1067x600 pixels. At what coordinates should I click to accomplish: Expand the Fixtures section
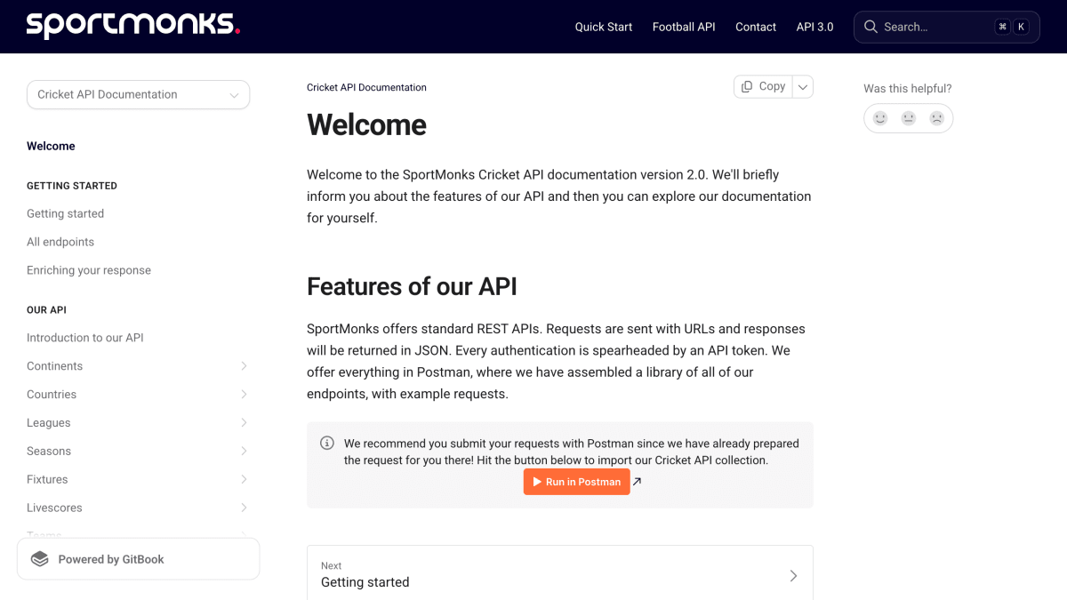coord(244,480)
